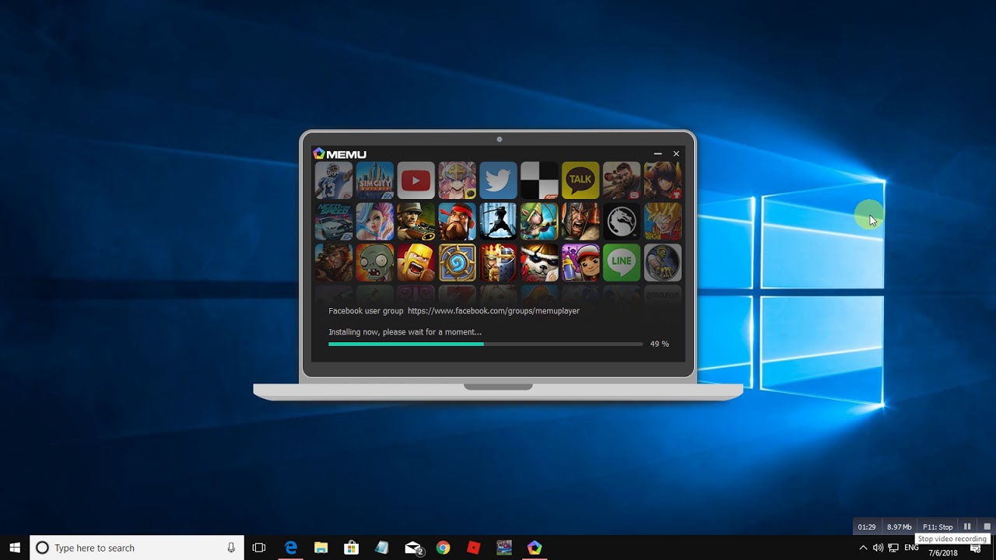This screenshot has width=996, height=560.
Task: Click the 8.97 Mb recording size
Action: (x=900, y=527)
